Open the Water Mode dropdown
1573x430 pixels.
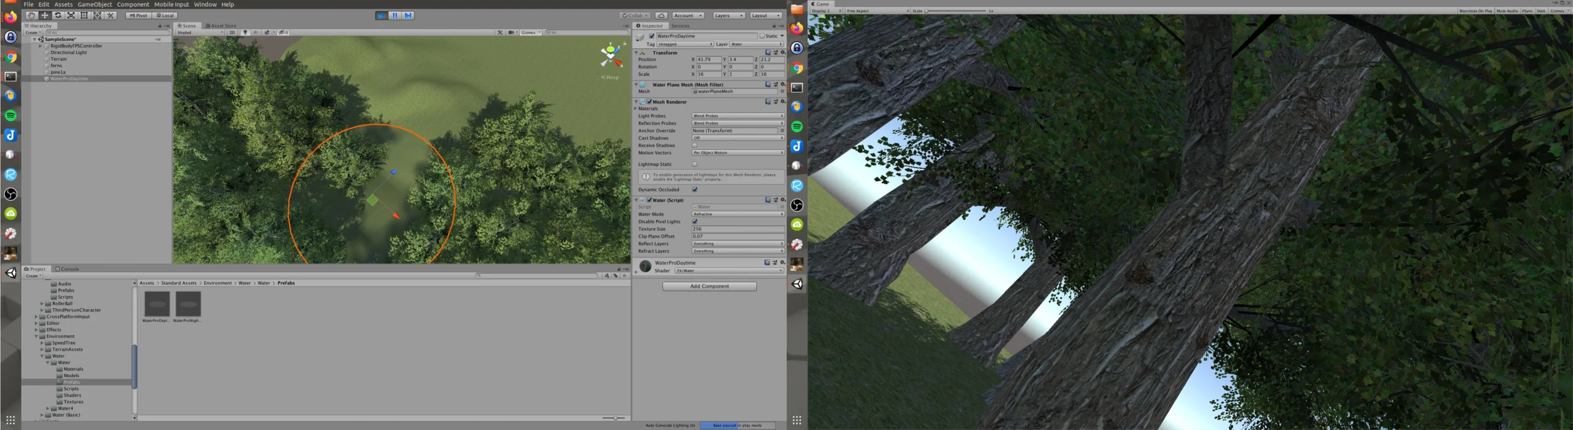click(x=737, y=214)
